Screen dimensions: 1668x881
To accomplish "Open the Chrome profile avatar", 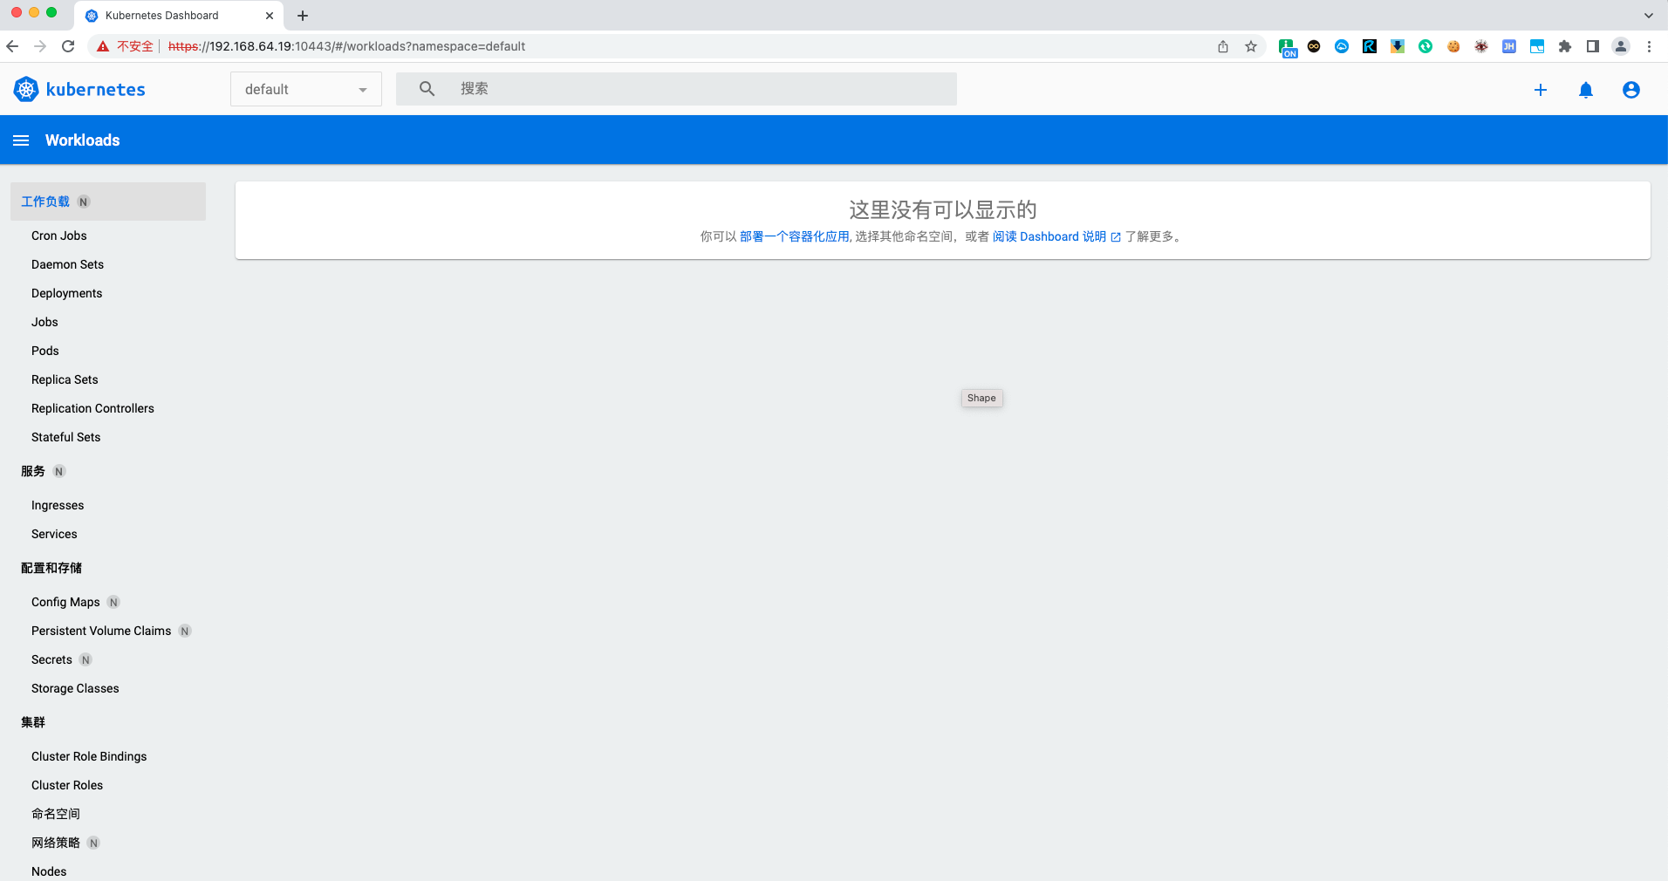I will 1621,46.
